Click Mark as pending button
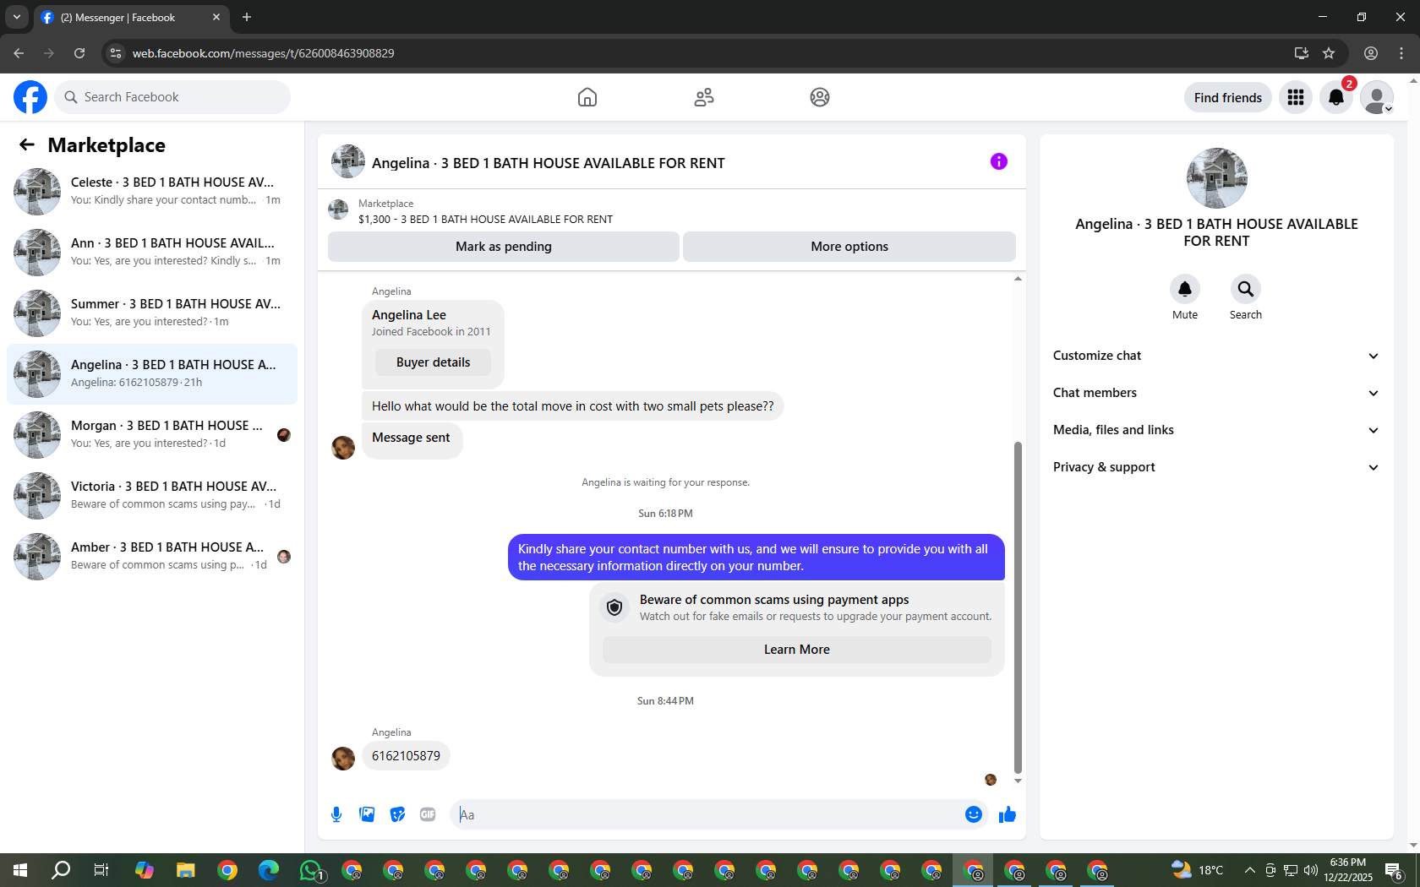Image resolution: width=1420 pixels, height=887 pixels. click(504, 247)
